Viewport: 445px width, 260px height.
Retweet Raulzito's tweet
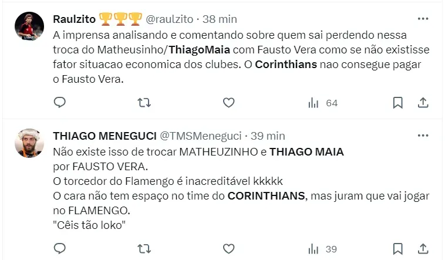[144, 103]
